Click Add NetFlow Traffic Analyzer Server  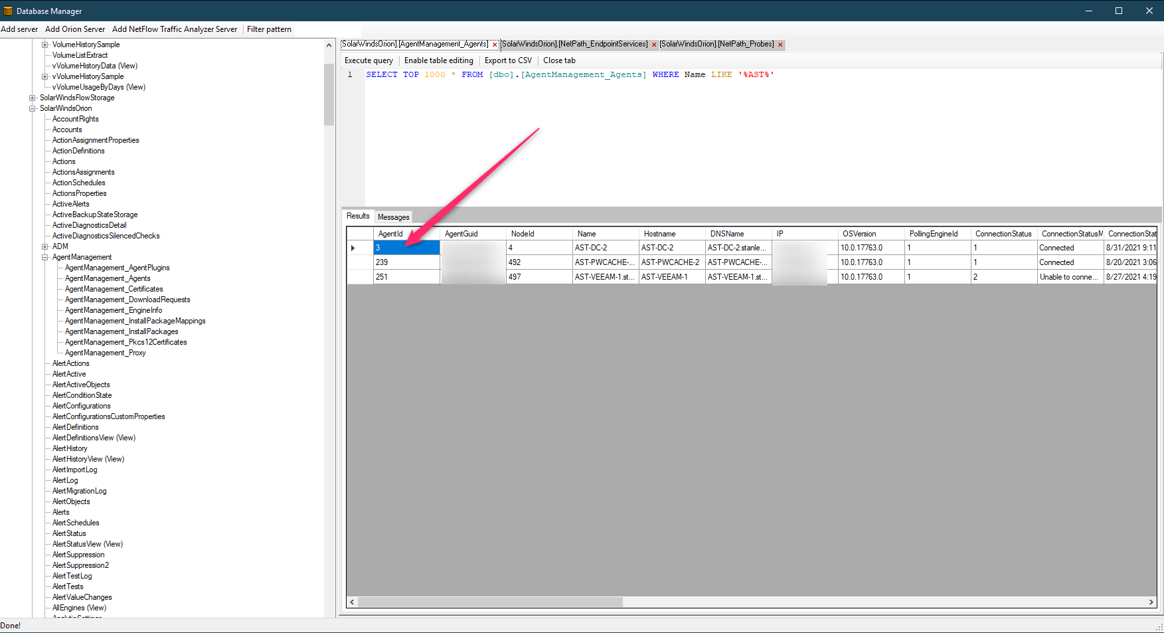[x=175, y=29]
